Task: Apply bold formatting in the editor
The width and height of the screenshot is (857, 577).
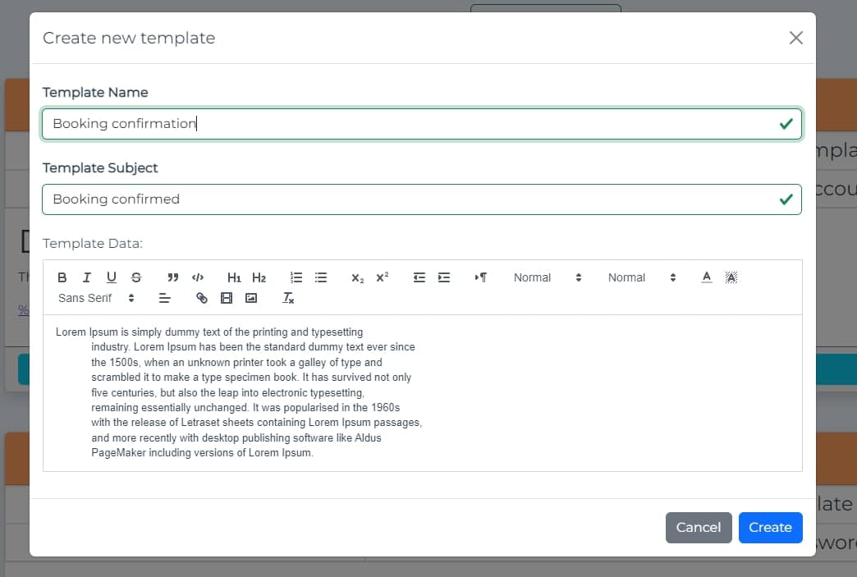Action: coord(62,277)
